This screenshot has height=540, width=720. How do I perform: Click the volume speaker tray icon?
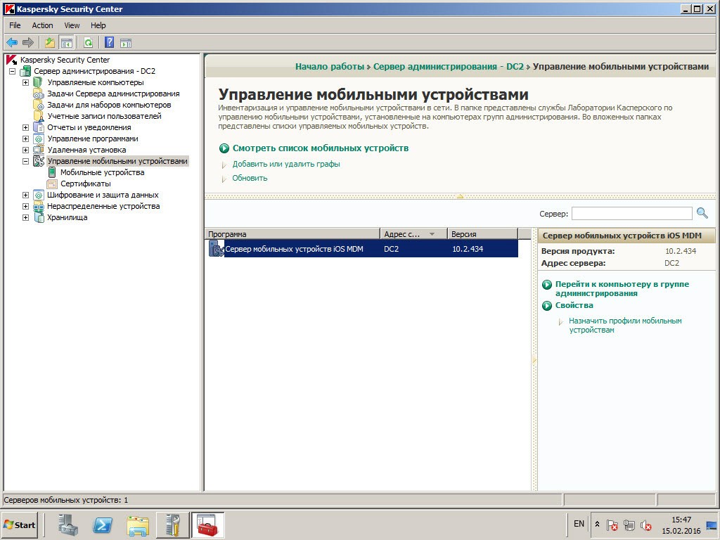(646, 525)
